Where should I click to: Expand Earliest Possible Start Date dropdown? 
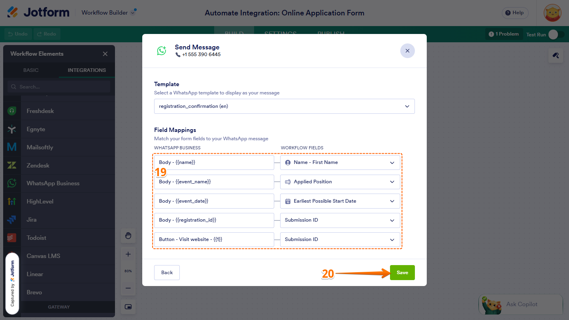pyautogui.click(x=340, y=201)
